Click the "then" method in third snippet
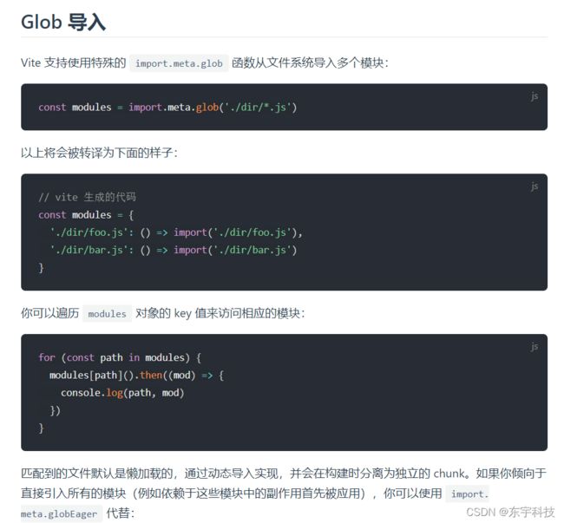 pos(151,376)
